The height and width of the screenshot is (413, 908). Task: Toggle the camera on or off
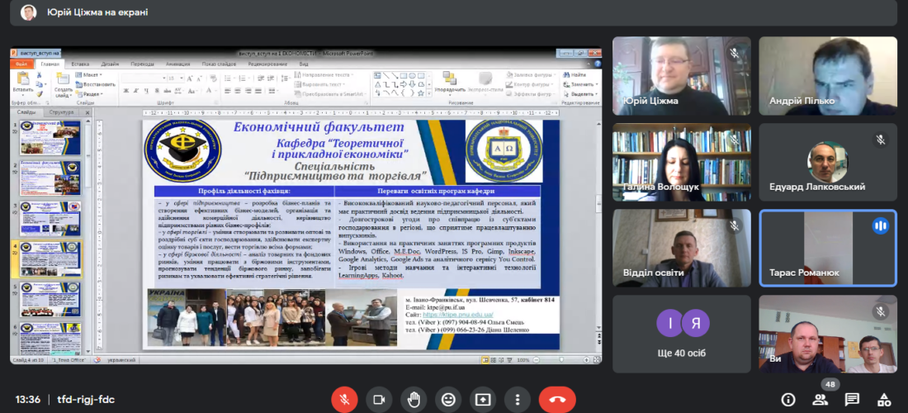pyautogui.click(x=379, y=400)
